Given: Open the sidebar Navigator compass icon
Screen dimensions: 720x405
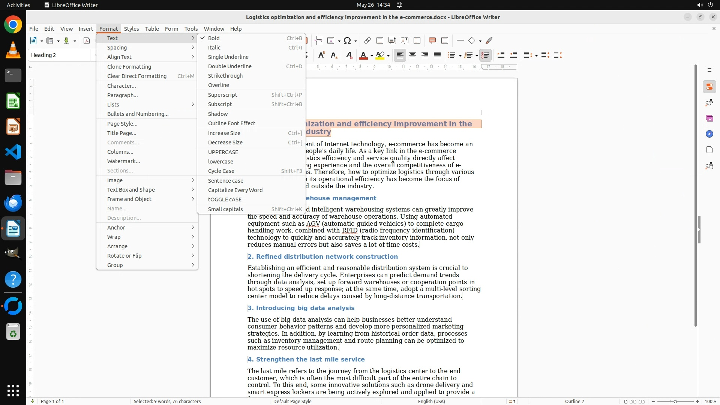Looking at the screenshot, I should [709, 134].
